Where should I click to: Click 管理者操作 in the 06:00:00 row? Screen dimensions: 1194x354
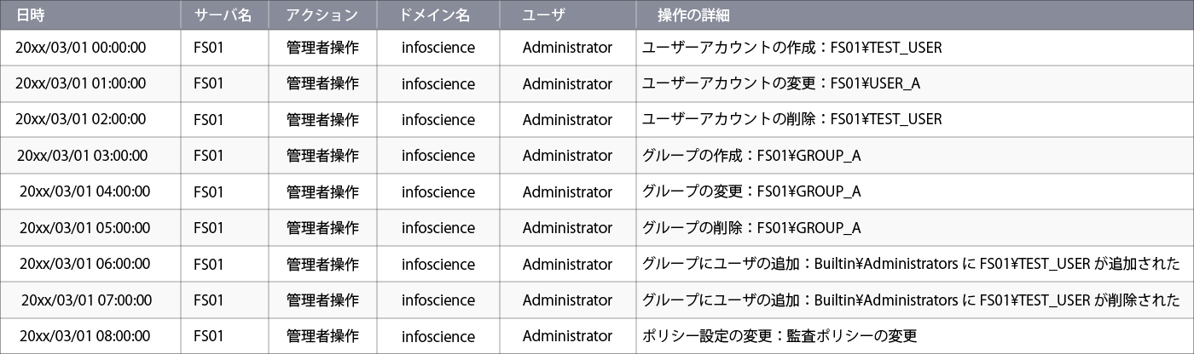point(322,264)
